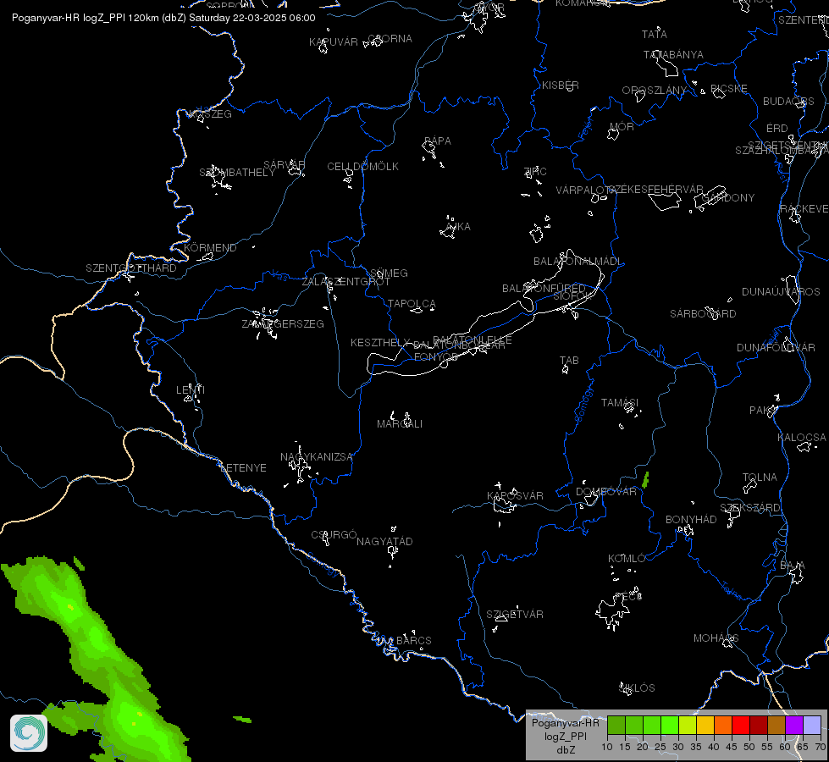Click the CSURGÓ town label
The height and width of the screenshot is (762, 829).
[334, 535]
